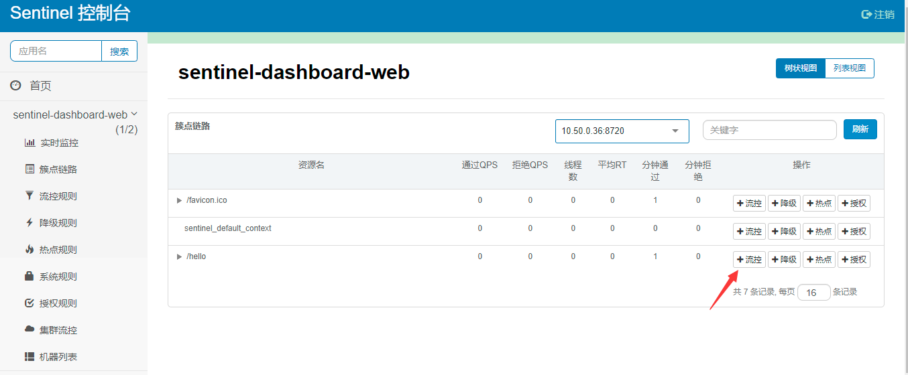The height and width of the screenshot is (375, 908).
Task: Add 授权 rule for /favicon.ico
Action: tap(854, 204)
